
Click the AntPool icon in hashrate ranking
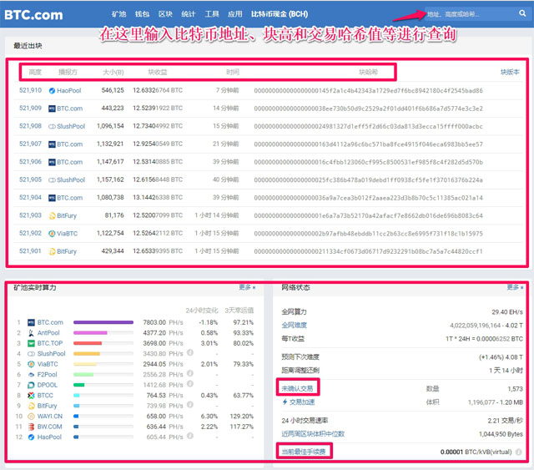[x=31, y=332]
